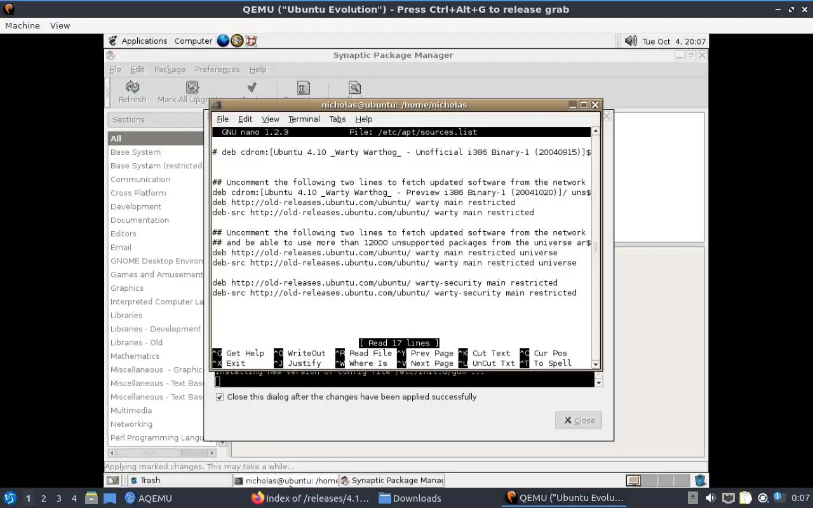The width and height of the screenshot is (813, 508).
Task: Click the Apply checkmark icon in Synaptic
Action: point(252,87)
